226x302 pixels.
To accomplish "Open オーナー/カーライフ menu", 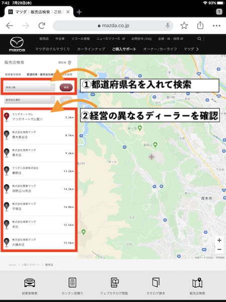I will point(160,49).
